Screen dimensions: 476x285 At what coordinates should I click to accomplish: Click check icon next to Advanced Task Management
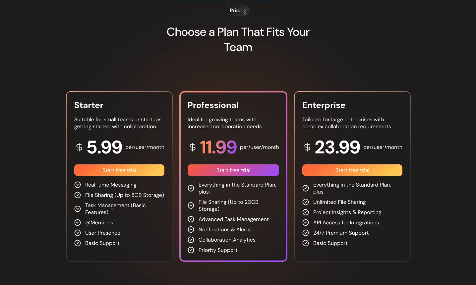[x=191, y=219]
